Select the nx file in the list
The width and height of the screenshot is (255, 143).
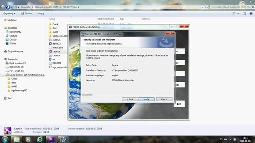54,59
